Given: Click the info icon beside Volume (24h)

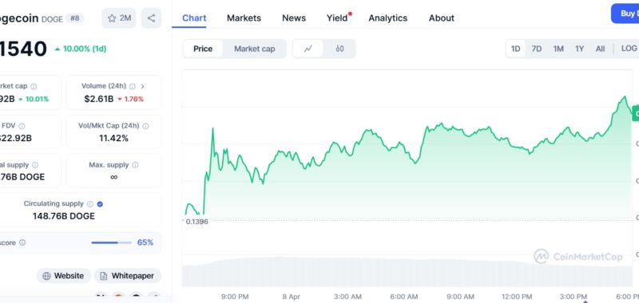Looking at the screenshot, I should click(x=133, y=86).
